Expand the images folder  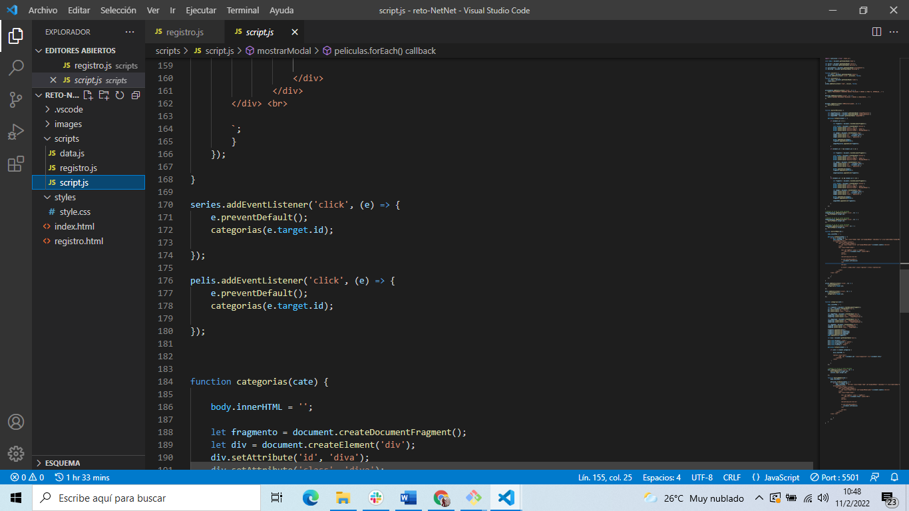pyautogui.click(x=89, y=124)
